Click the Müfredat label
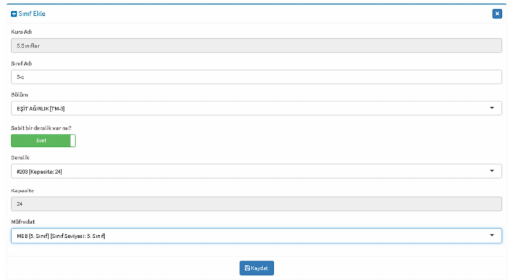Viewport: 513px width, 280px height. tap(23, 222)
